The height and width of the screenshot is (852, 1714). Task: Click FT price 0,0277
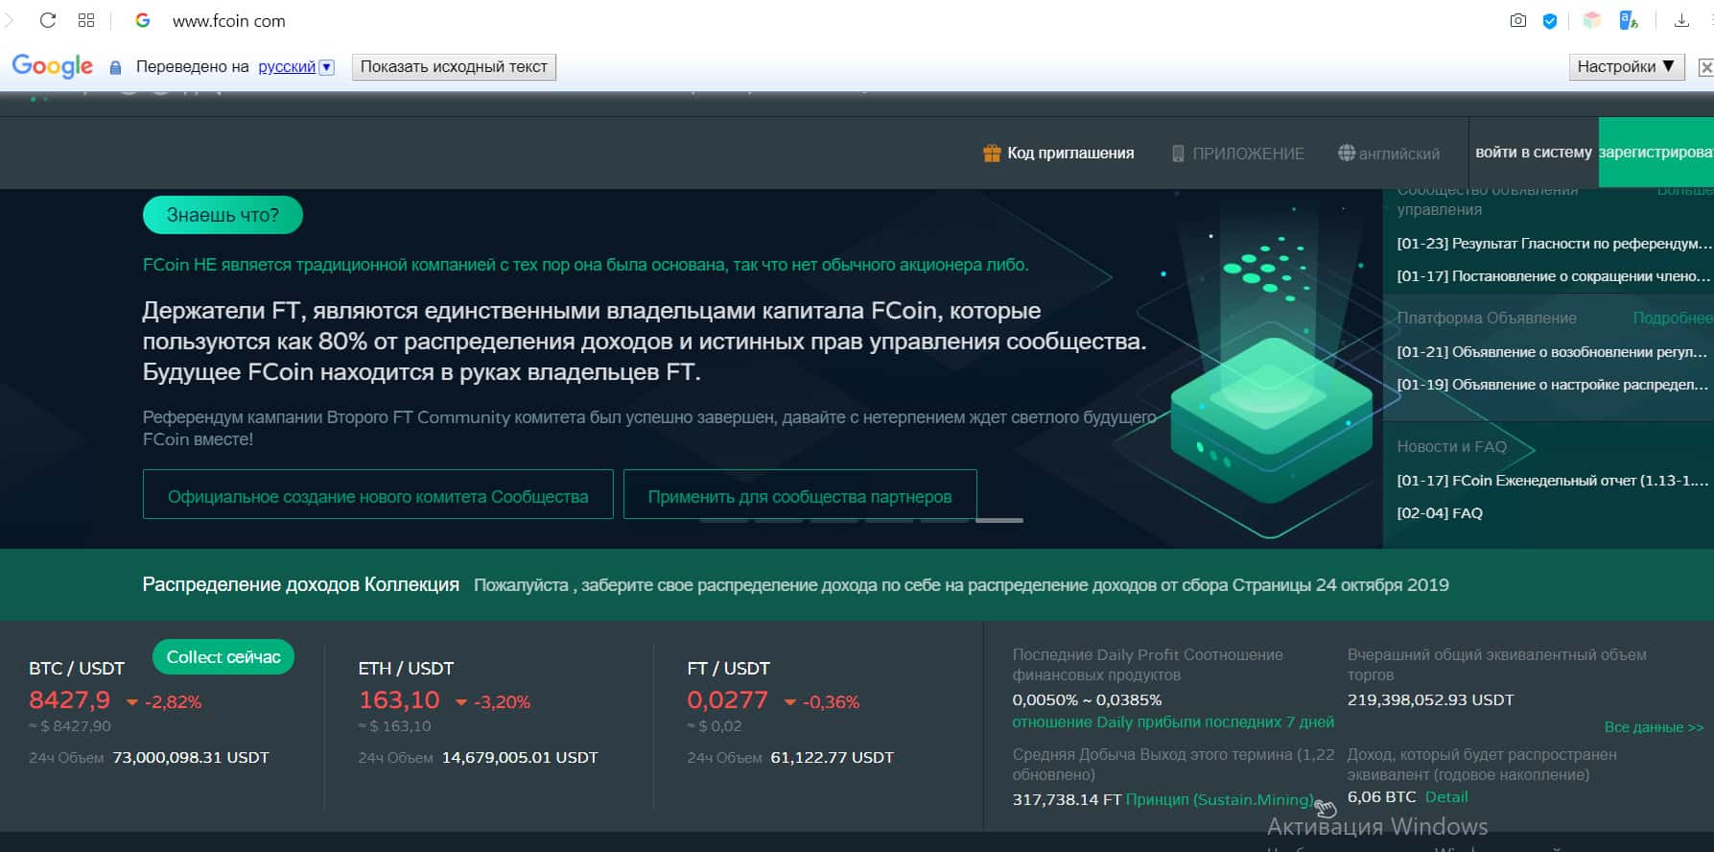(x=728, y=700)
